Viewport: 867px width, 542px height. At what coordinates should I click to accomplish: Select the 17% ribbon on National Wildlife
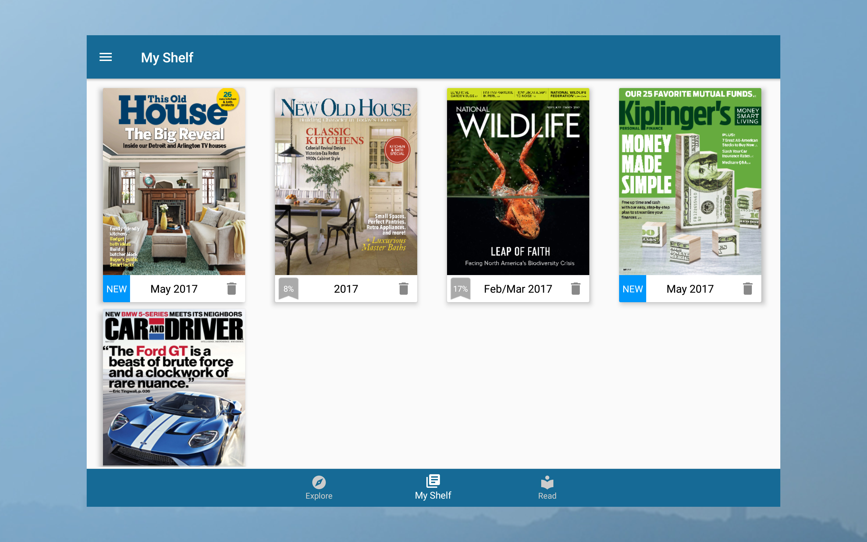pyautogui.click(x=460, y=288)
